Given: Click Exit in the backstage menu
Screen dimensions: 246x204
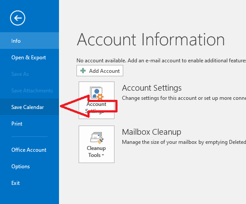Looking at the screenshot, I should coord(29,183).
